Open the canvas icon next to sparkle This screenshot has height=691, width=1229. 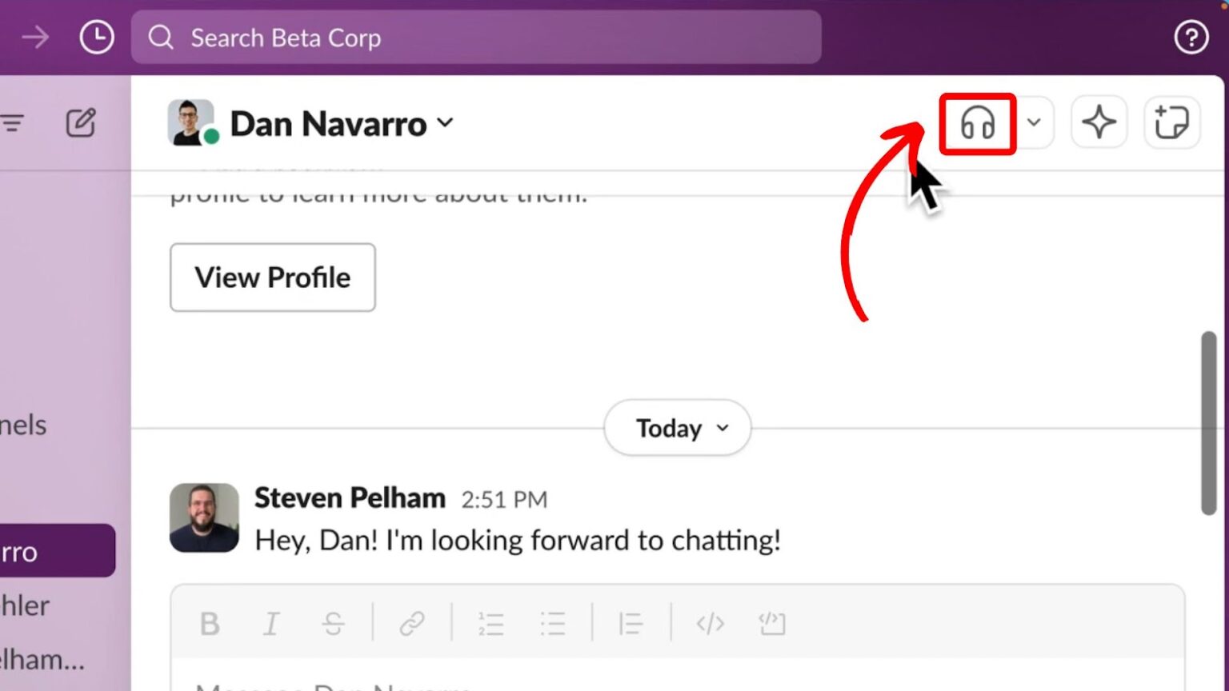coord(1171,122)
